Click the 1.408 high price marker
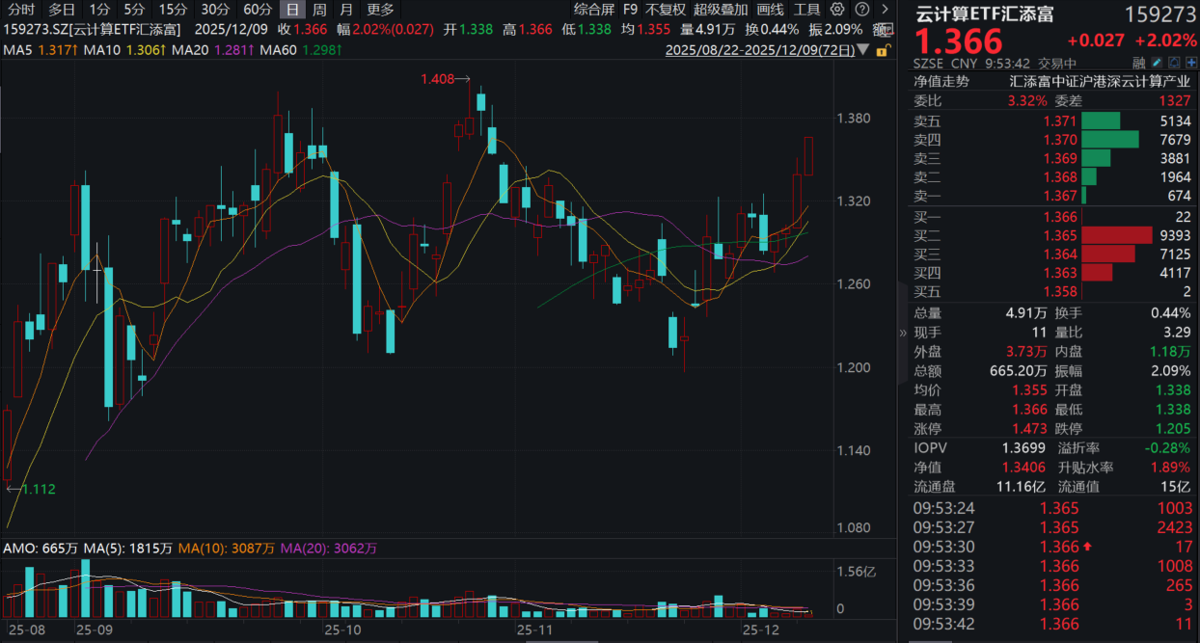 (x=436, y=79)
